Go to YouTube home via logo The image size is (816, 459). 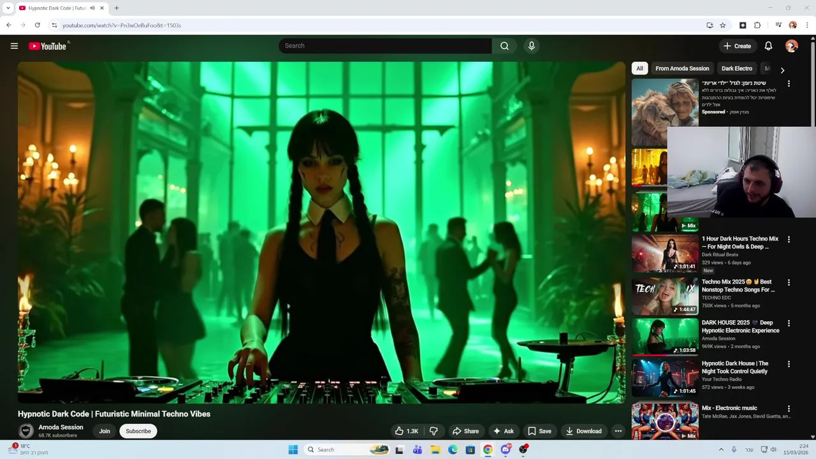pyautogui.click(x=48, y=46)
